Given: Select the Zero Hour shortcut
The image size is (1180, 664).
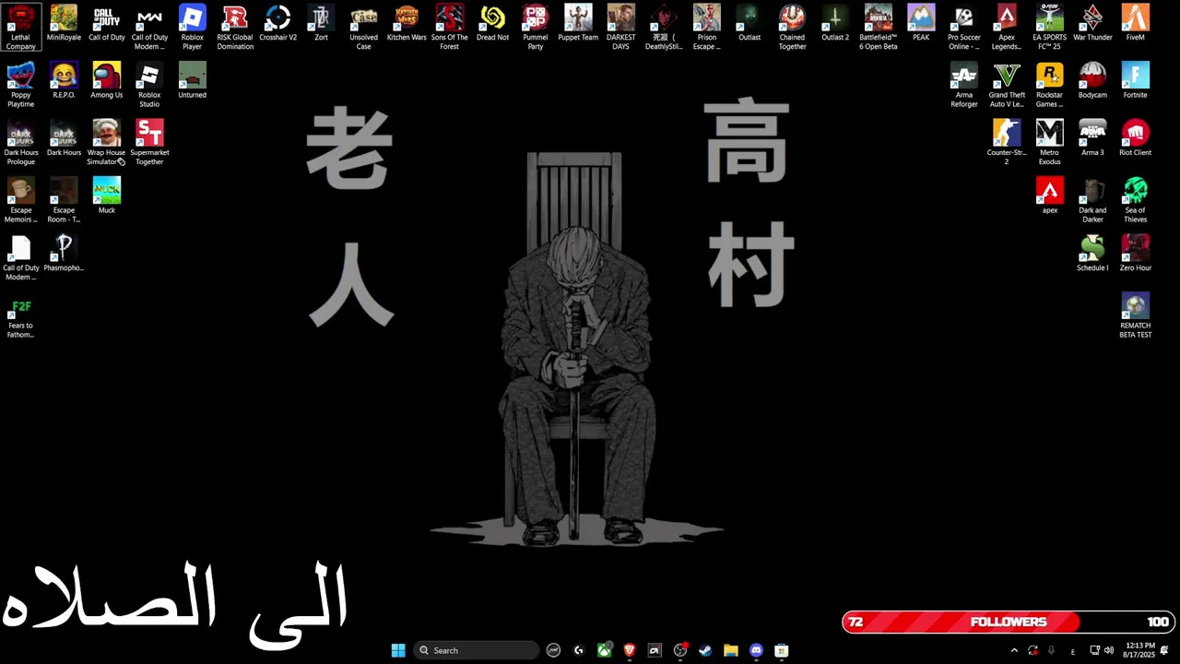Looking at the screenshot, I should [1135, 254].
